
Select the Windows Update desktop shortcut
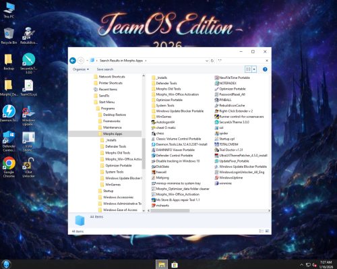coord(29,116)
